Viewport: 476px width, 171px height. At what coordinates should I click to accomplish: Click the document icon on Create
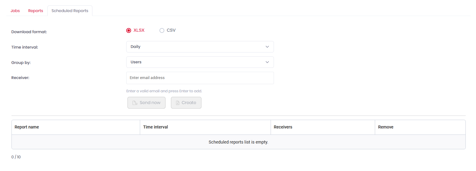178,103
